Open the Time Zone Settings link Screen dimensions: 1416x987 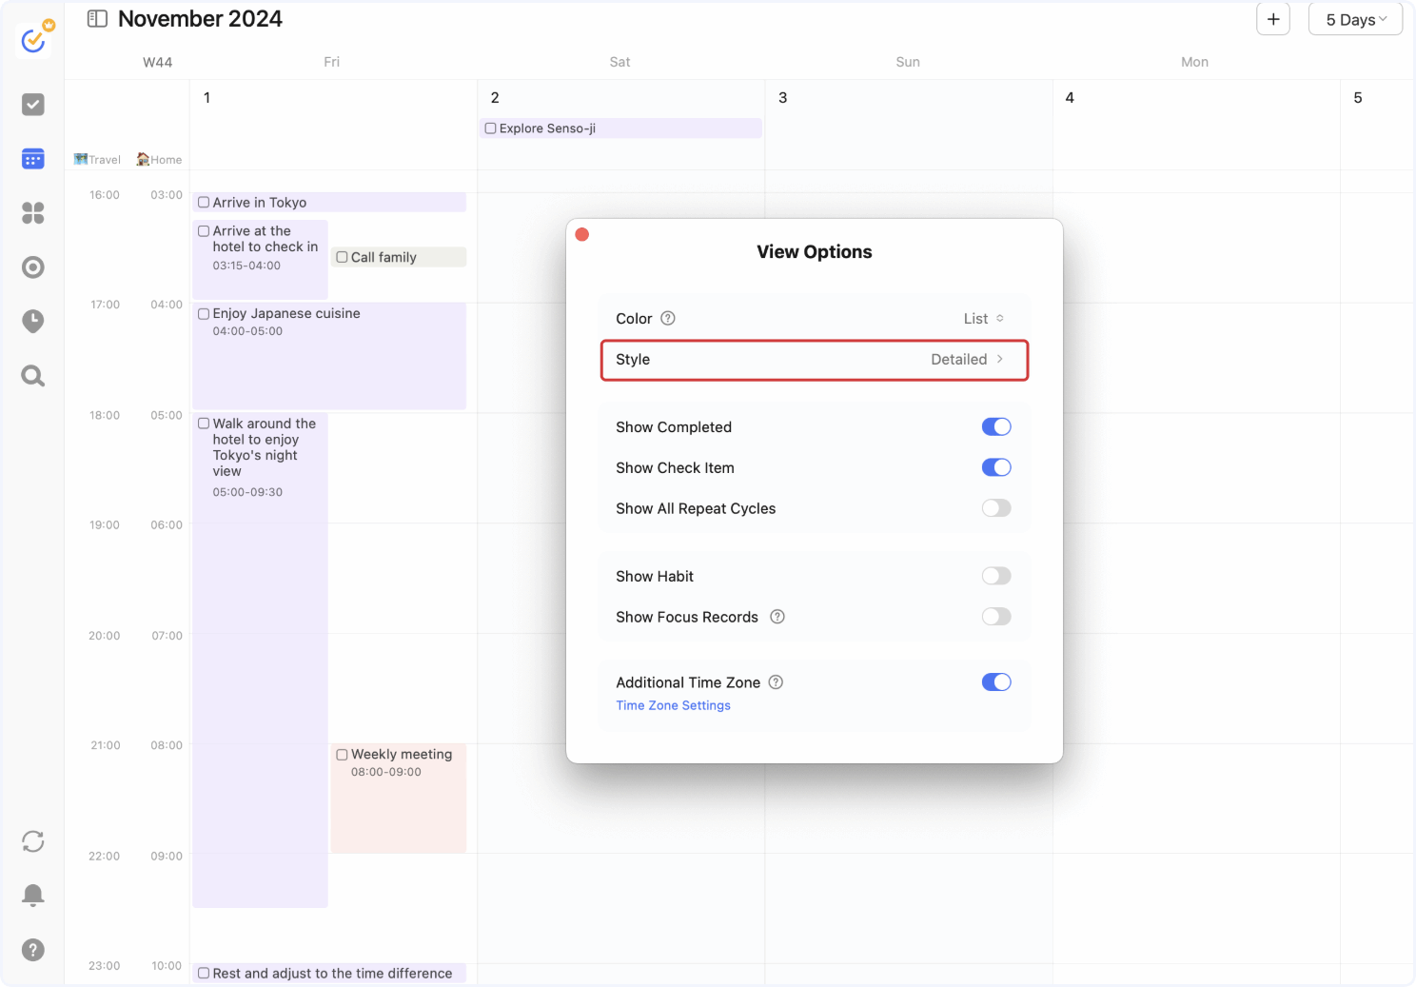pyautogui.click(x=673, y=705)
